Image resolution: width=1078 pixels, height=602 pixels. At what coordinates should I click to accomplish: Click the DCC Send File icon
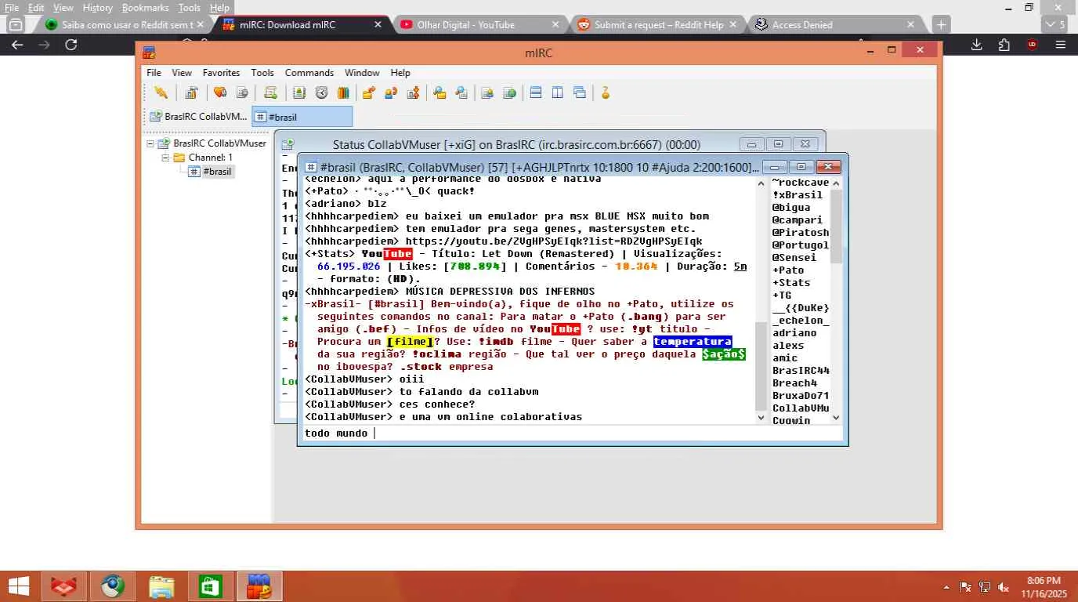368,92
